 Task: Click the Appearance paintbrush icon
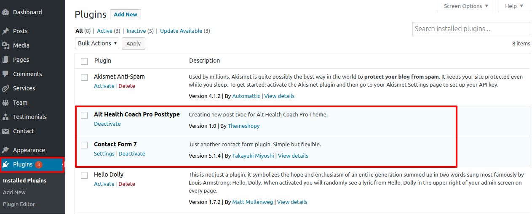tap(5, 150)
